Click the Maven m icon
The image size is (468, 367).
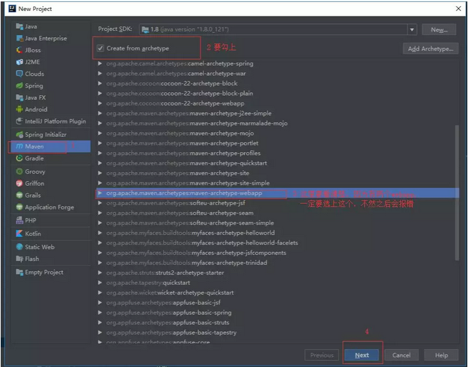pos(19,147)
